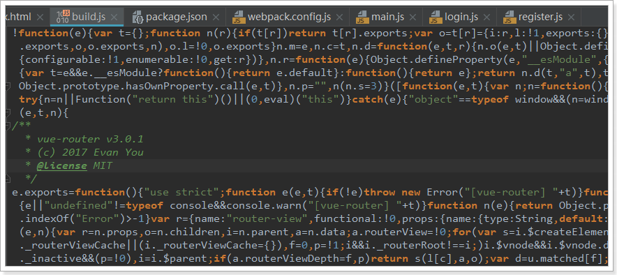Viewport: 617px width, 275px height.
Task: Close the partially visible .html tab
Action: click(x=40, y=17)
